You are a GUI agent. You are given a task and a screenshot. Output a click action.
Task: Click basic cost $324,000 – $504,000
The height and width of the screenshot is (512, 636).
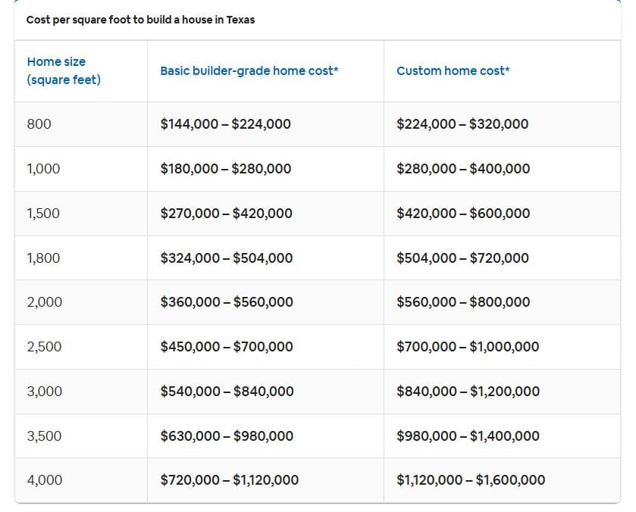pos(227,258)
